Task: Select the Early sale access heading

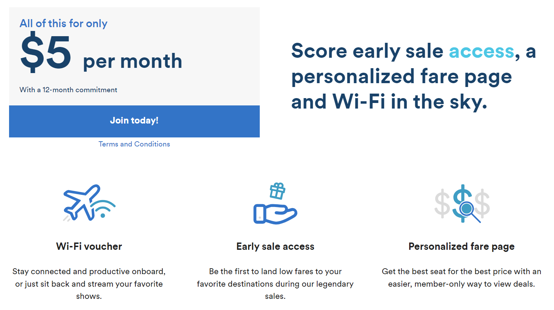Action: [275, 246]
